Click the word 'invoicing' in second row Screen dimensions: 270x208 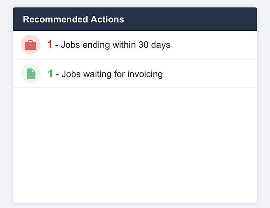point(145,74)
